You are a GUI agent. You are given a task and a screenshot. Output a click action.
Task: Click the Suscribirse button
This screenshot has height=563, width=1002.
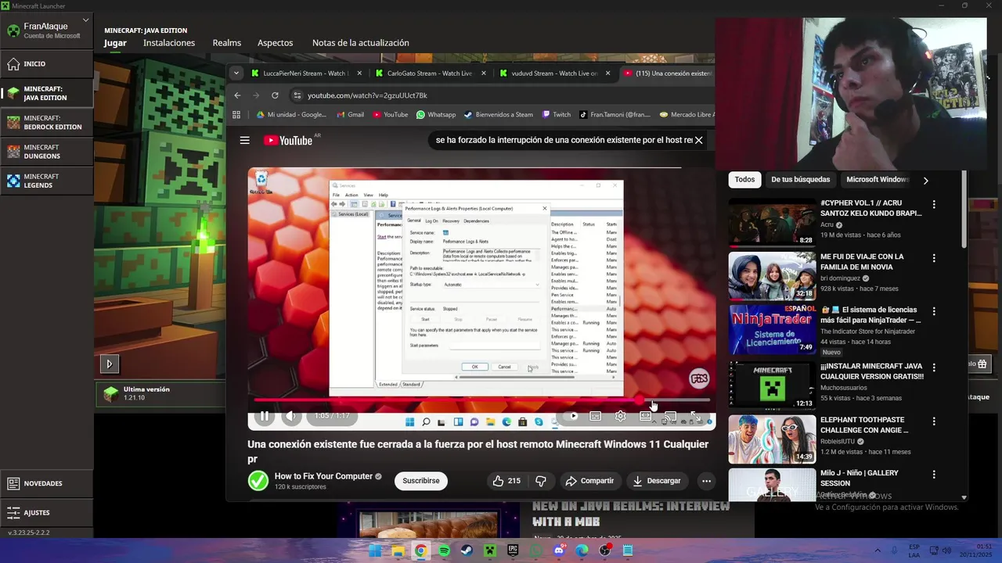421,481
